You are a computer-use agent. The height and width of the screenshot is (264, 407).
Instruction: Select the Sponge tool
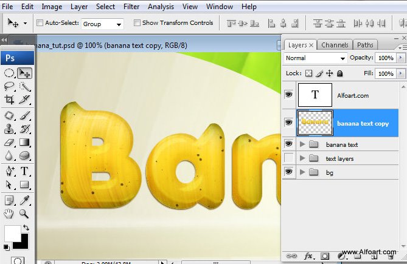tap(25, 155)
